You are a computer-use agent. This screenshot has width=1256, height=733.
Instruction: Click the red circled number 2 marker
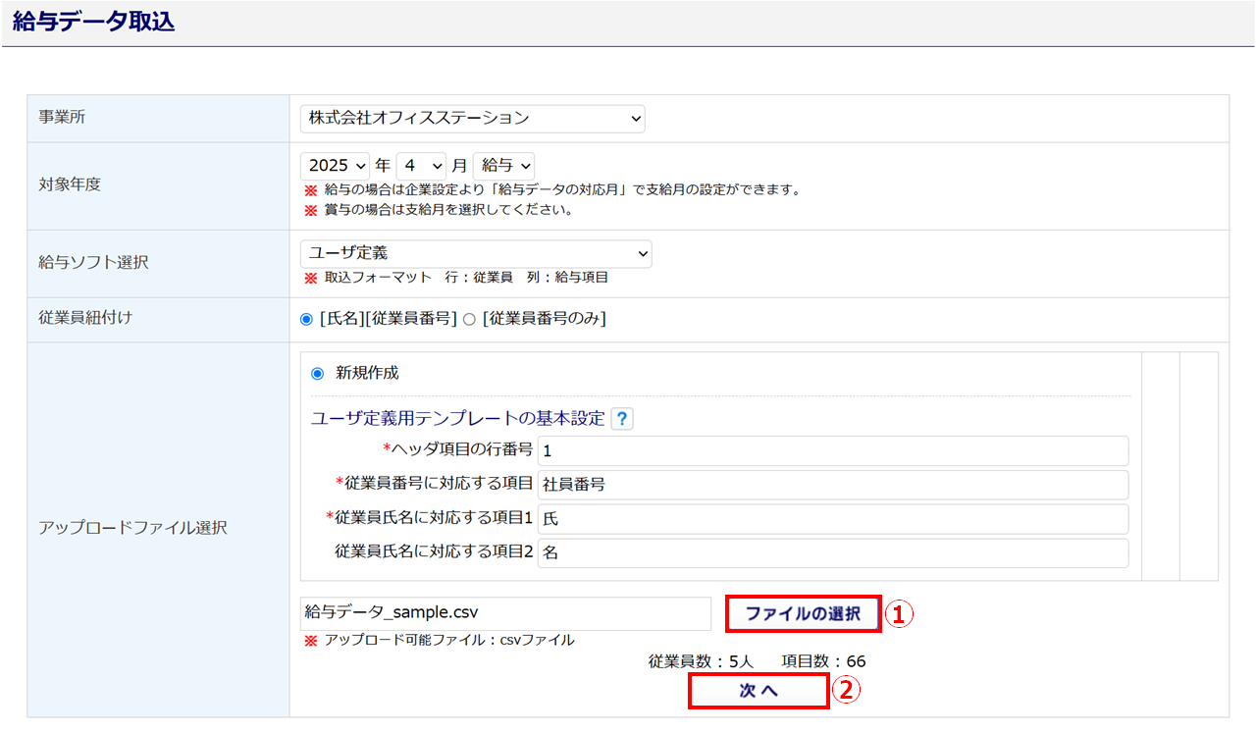point(846,690)
